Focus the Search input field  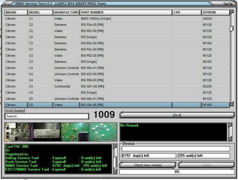(46, 116)
